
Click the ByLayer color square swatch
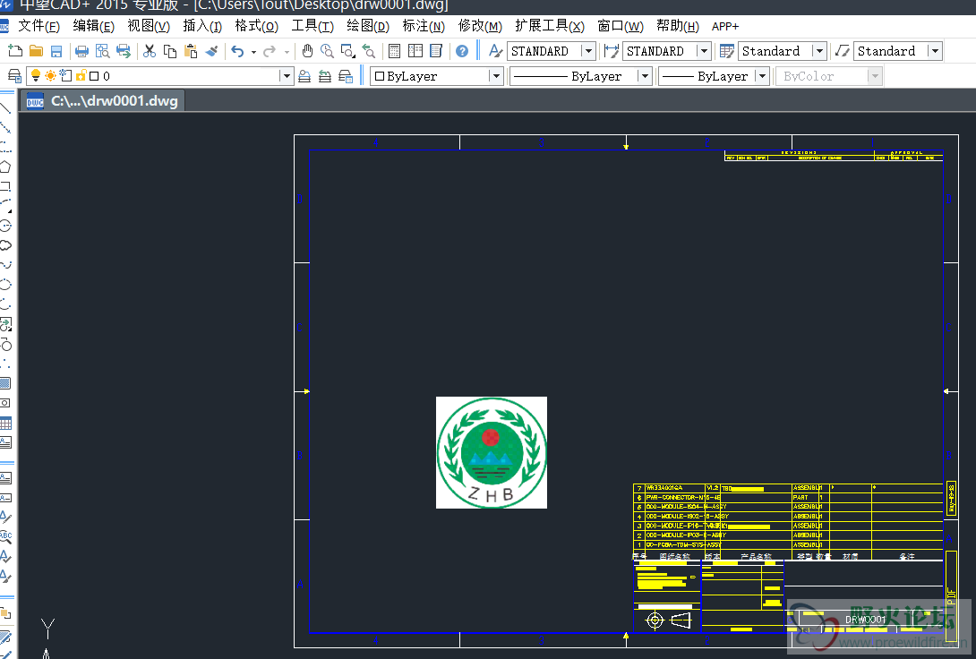379,76
